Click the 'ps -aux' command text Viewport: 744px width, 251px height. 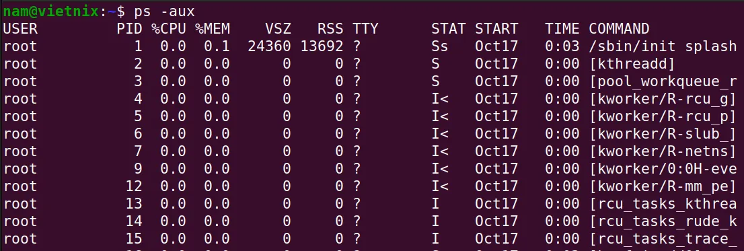[x=165, y=11]
